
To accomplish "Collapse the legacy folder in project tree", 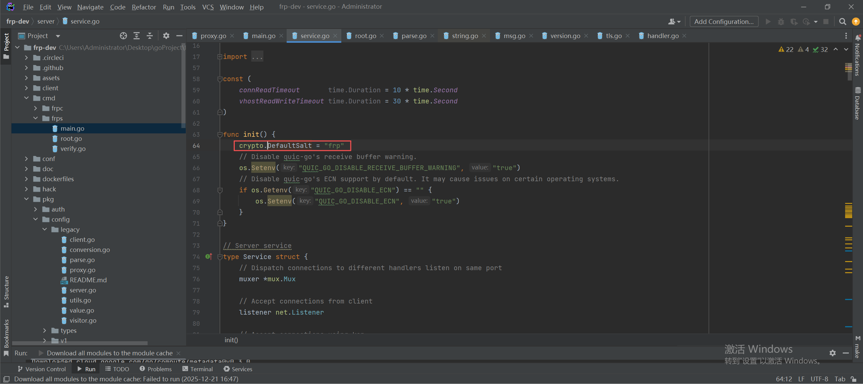I will coord(45,229).
